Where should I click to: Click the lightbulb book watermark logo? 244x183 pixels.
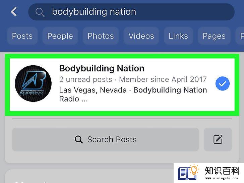(188, 172)
